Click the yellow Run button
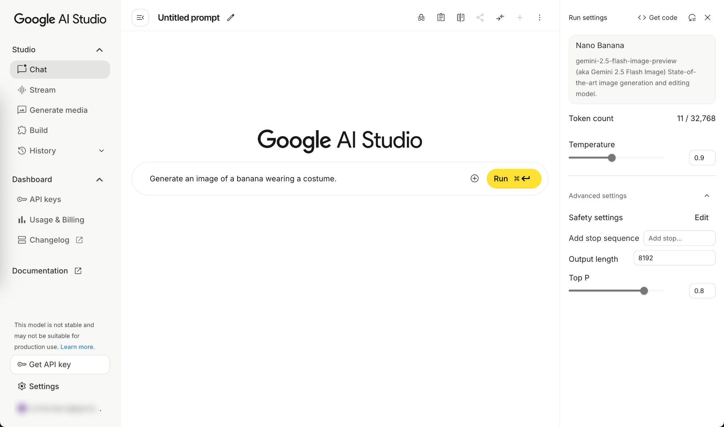The height and width of the screenshot is (427, 724). [514, 179]
